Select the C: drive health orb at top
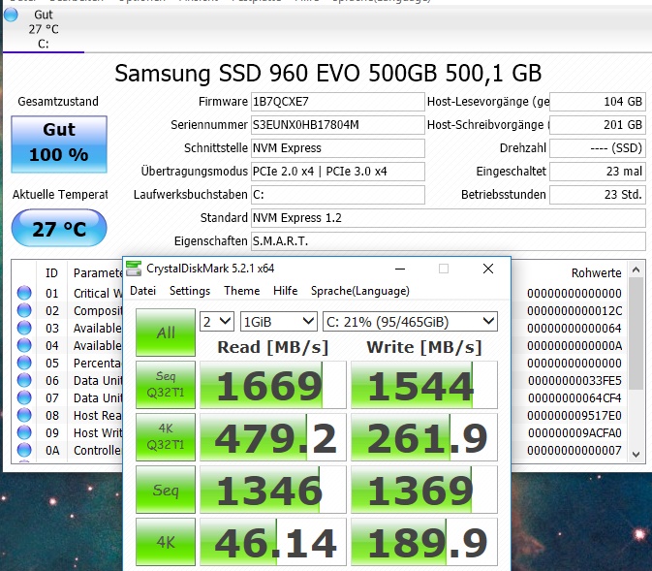The width and height of the screenshot is (652, 571). [x=11, y=15]
